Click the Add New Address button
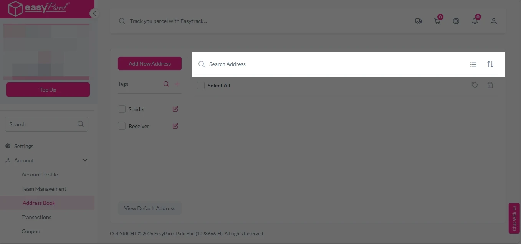The width and height of the screenshot is (521, 244). pyautogui.click(x=150, y=64)
